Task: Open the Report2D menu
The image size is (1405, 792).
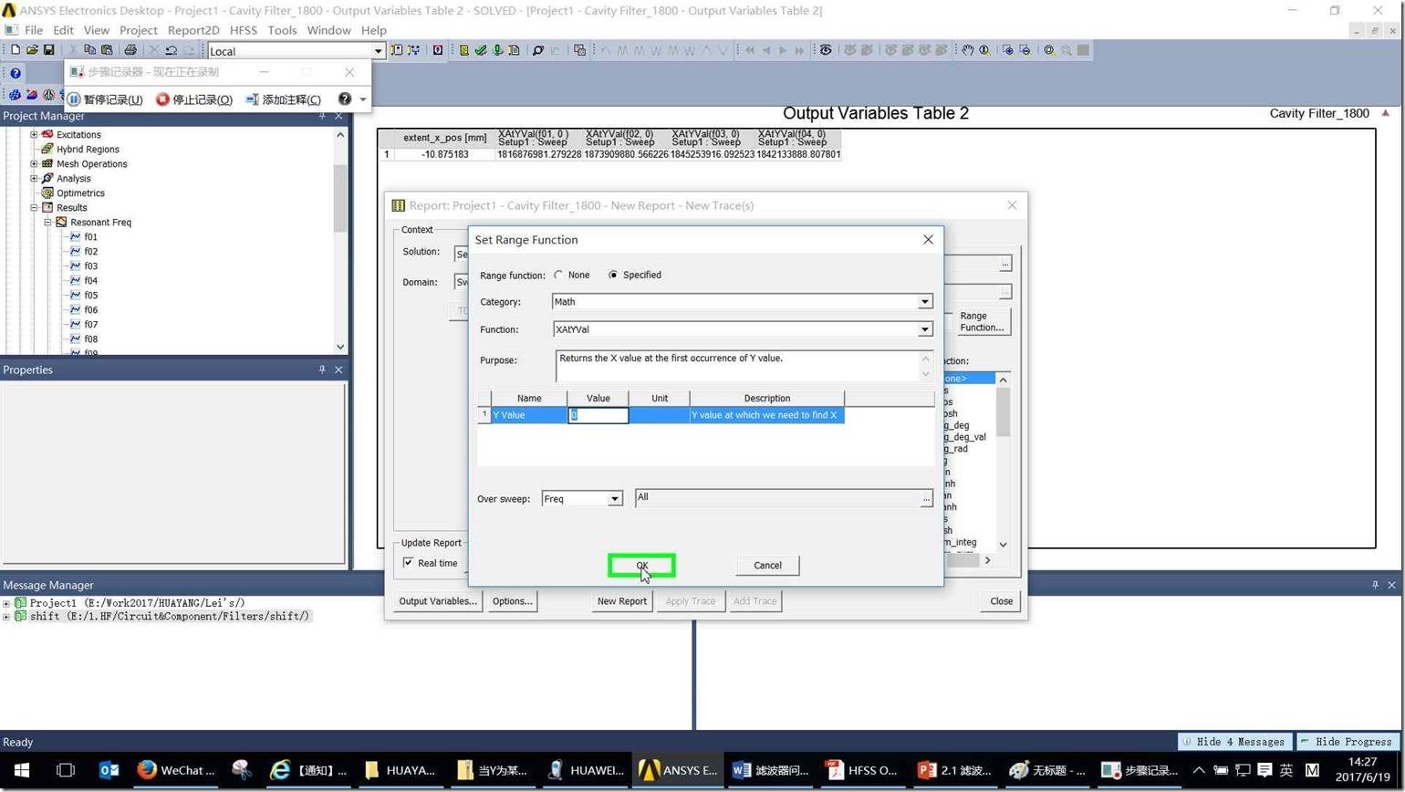Action: coord(193,30)
